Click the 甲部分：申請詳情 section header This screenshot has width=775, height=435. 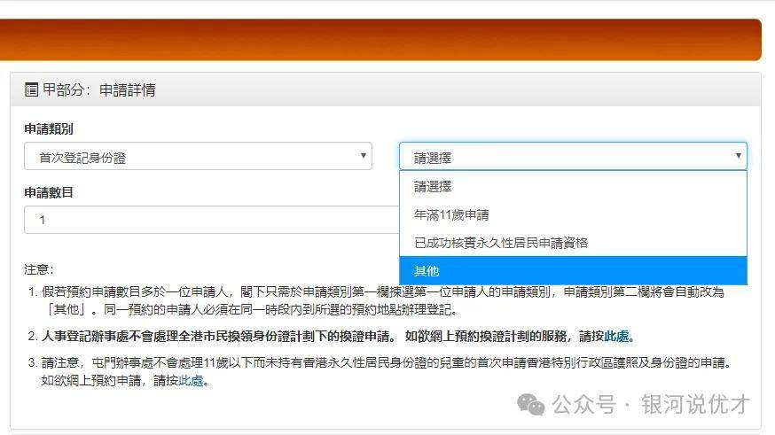point(386,89)
